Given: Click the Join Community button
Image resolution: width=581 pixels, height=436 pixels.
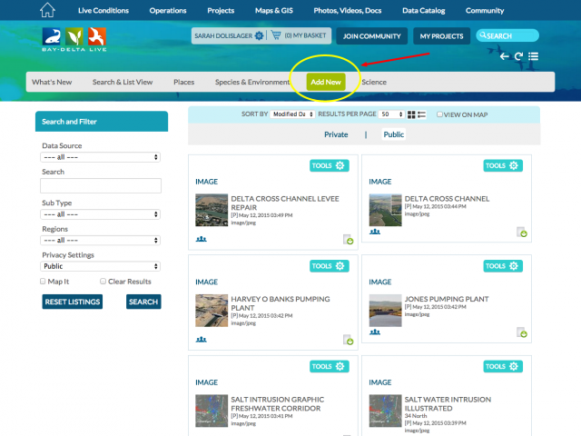Looking at the screenshot, I should pyautogui.click(x=372, y=36).
